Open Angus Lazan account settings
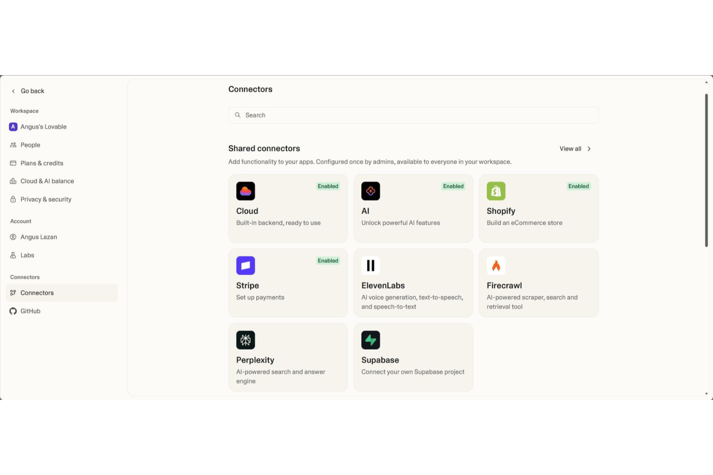The image size is (713, 475). tap(62, 237)
